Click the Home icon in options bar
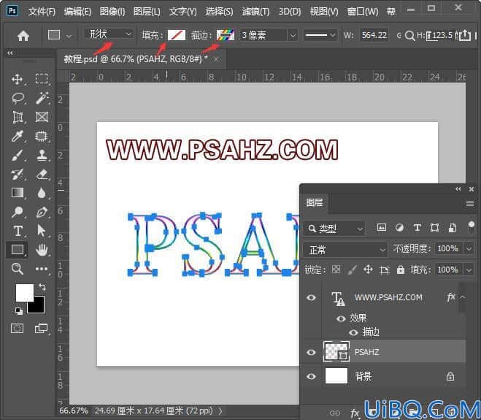481x420 pixels. [23, 36]
